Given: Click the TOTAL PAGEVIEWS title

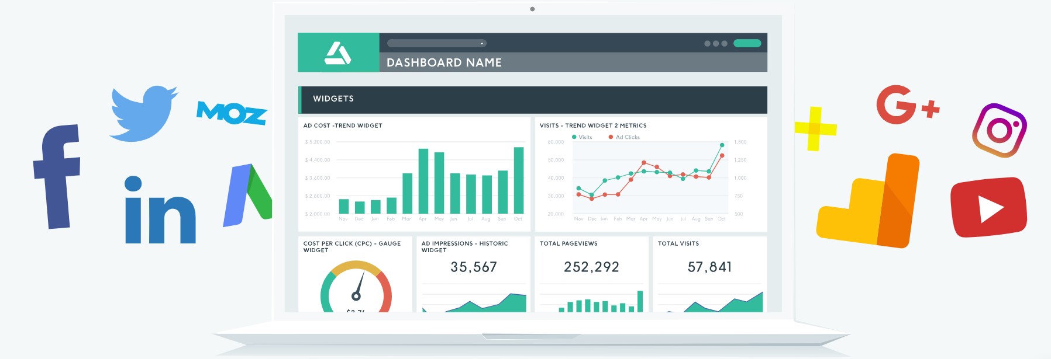Looking at the screenshot, I should click(568, 243).
